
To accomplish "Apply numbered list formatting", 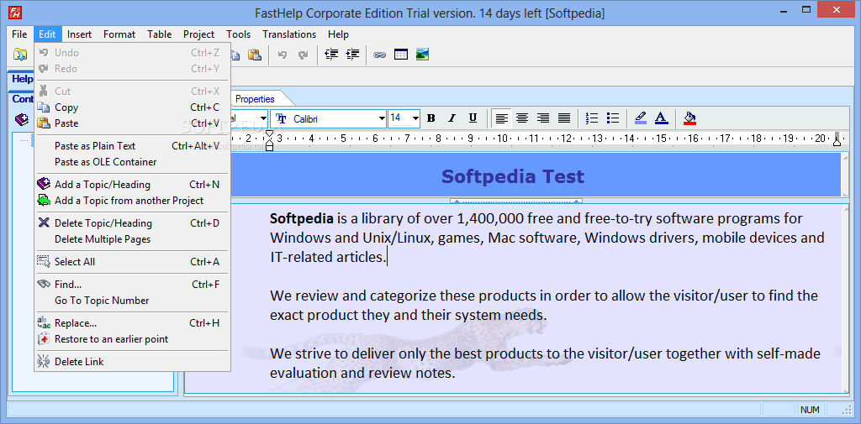I will [x=592, y=118].
